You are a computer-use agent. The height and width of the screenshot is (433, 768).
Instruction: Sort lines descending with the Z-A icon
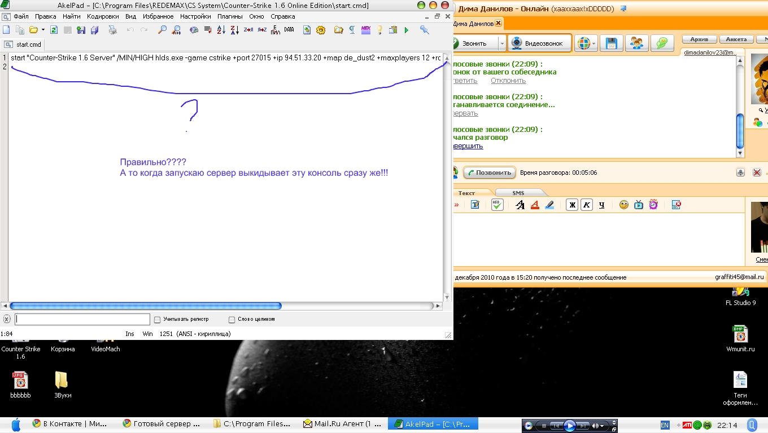point(235,30)
